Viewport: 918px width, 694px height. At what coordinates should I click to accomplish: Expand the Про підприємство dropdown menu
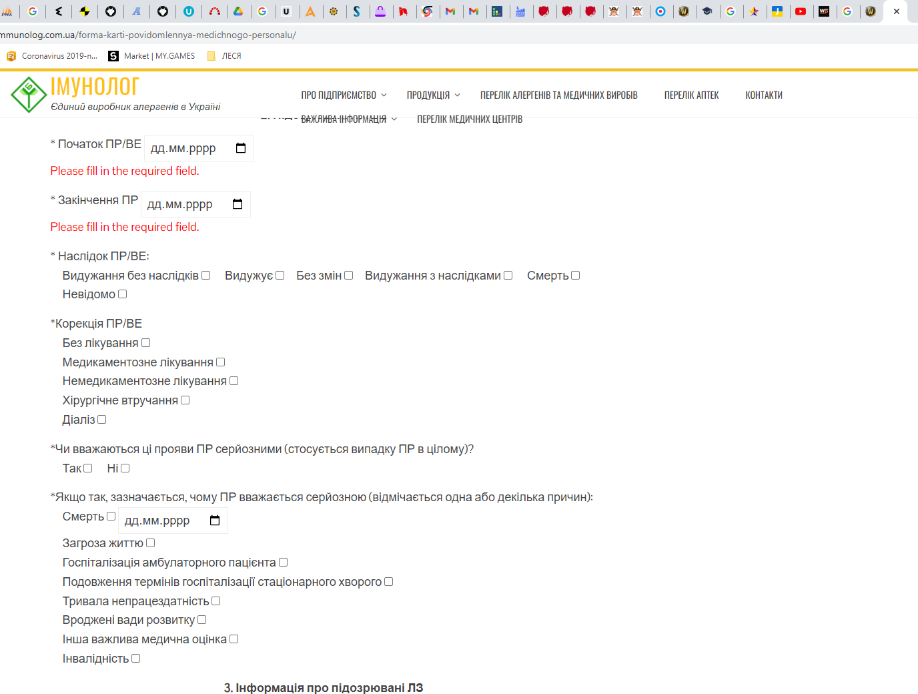click(x=343, y=95)
